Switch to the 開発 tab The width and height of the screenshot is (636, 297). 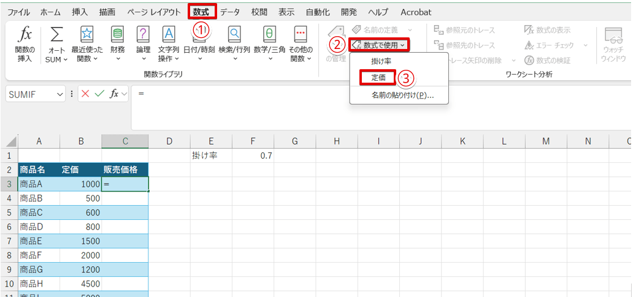coord(349,12)
